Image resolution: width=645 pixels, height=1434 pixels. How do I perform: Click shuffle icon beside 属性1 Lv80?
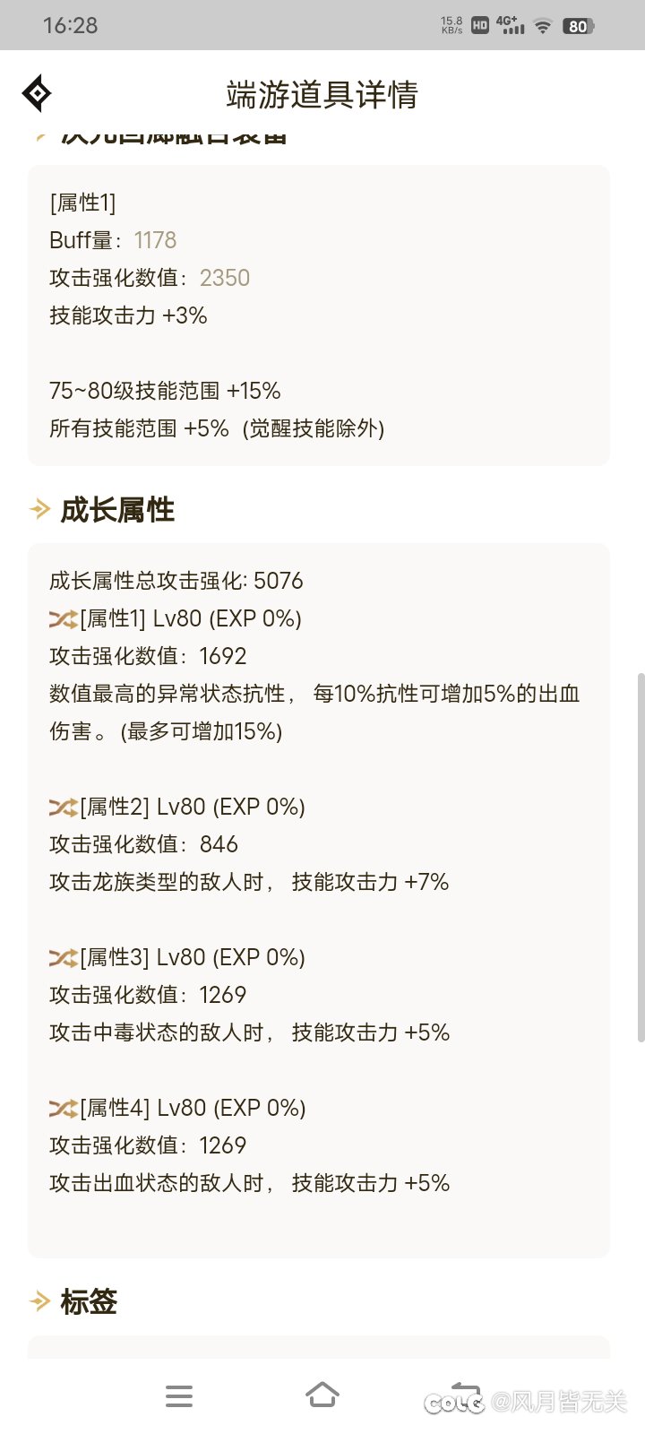click(63, 618)
